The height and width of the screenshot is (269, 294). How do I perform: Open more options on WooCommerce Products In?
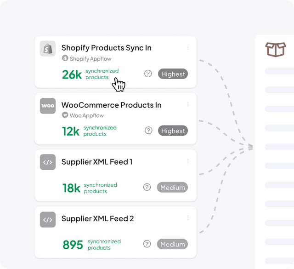(188, 104)
